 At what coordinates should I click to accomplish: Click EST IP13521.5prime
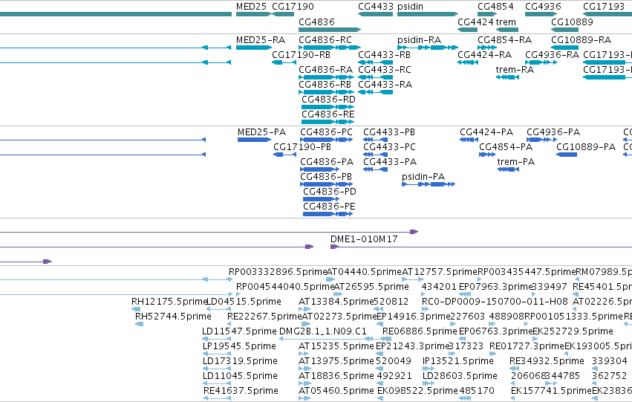[x=458, y=361]
